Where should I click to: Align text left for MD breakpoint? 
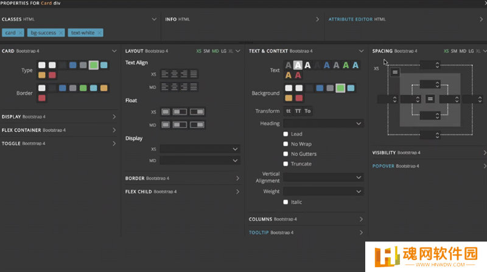tap(165, 87)
